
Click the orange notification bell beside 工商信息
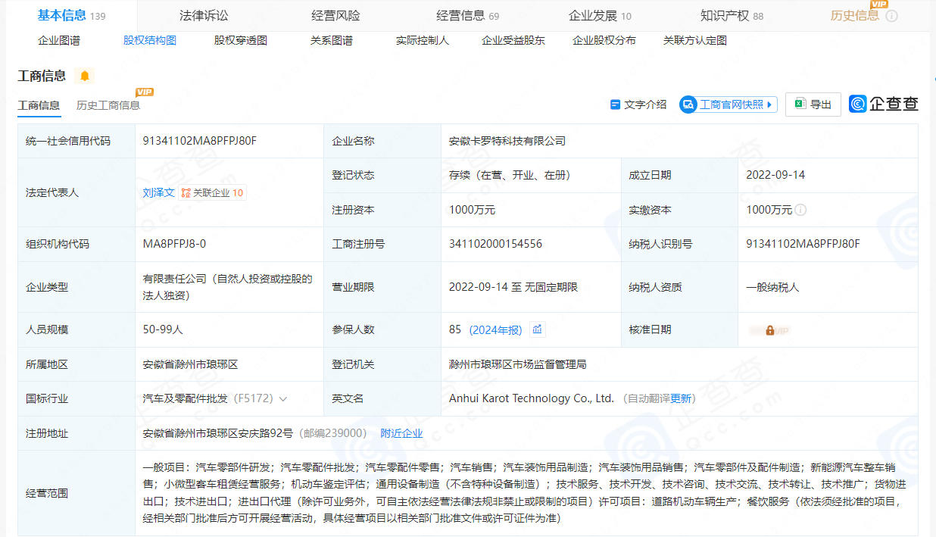coord(85,76)
